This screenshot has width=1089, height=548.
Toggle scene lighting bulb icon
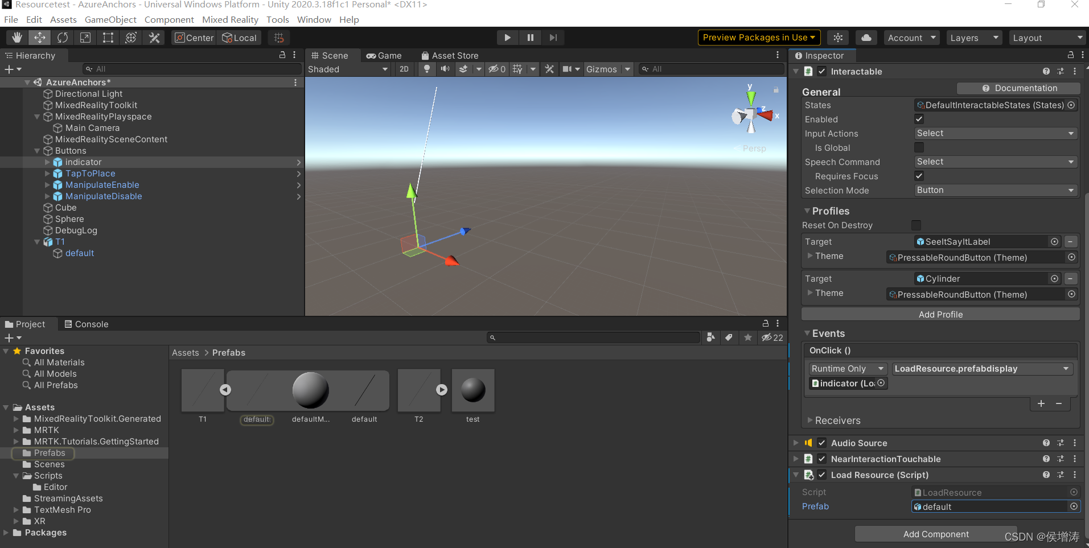[x=427, y=69]
